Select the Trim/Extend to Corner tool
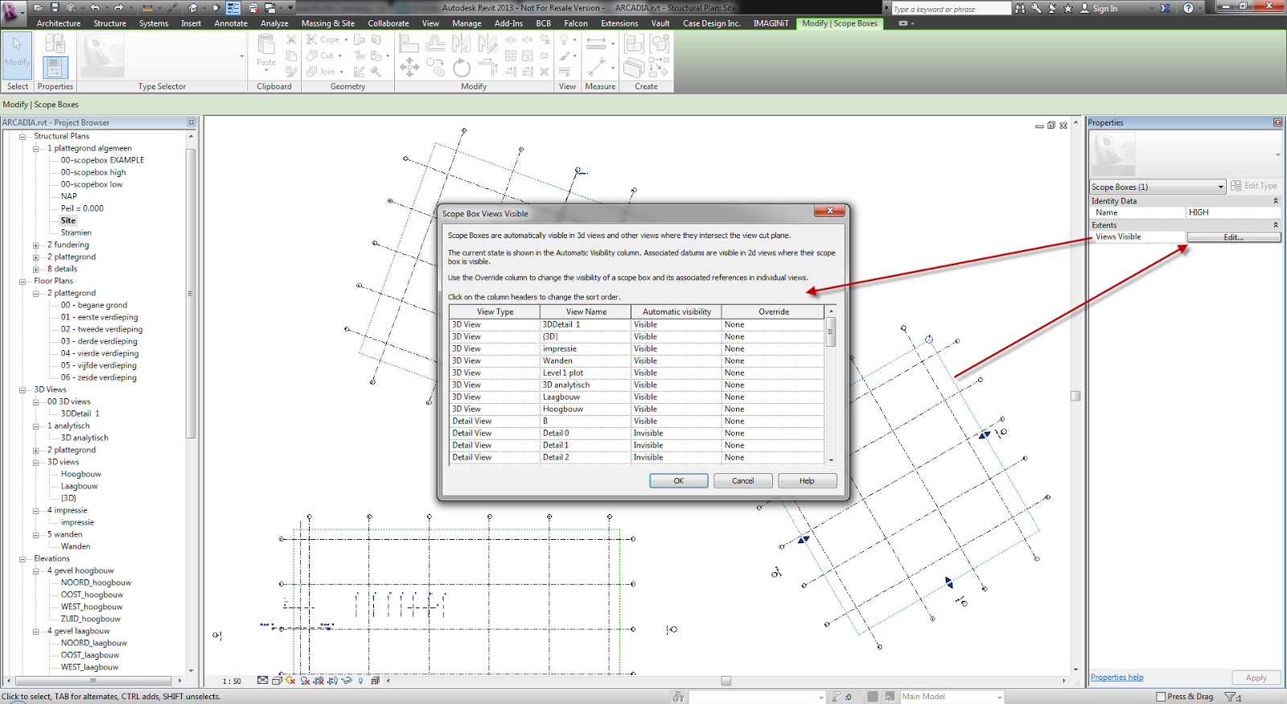Image resolution: width=1287 pixels, height=704 pixels. point(487,68)
